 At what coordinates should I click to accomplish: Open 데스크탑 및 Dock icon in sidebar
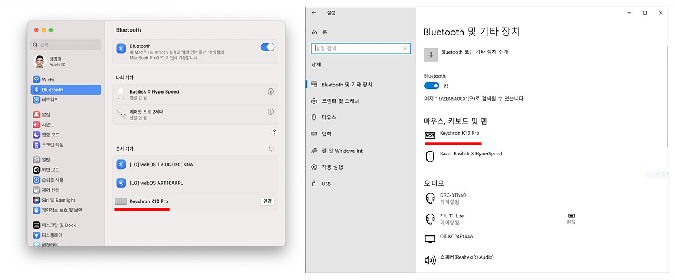(37, 225)
